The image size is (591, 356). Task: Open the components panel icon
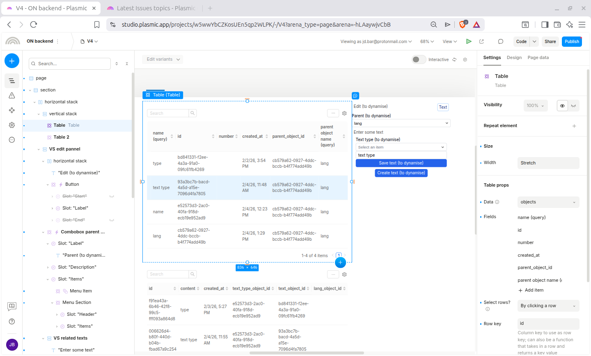(12, 110)
